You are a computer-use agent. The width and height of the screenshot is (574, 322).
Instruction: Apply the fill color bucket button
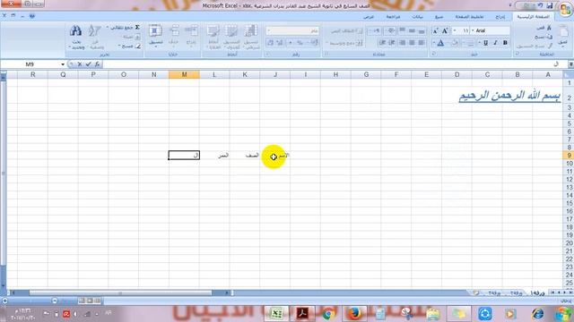pos(455,43)
